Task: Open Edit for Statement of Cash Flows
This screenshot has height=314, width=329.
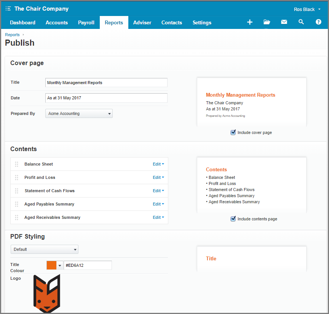Action: coord(158,191)
